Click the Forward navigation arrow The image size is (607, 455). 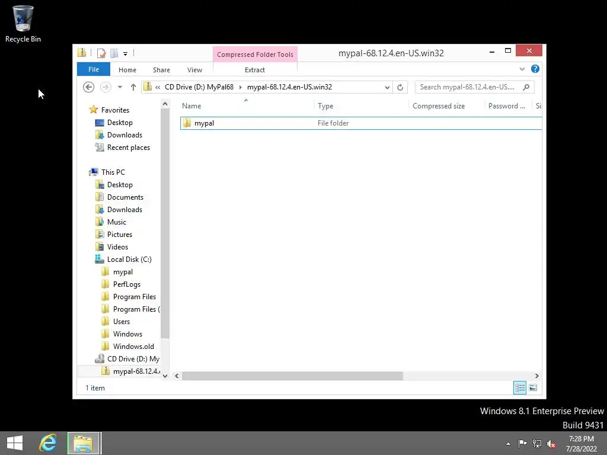[x=106, y=87]
